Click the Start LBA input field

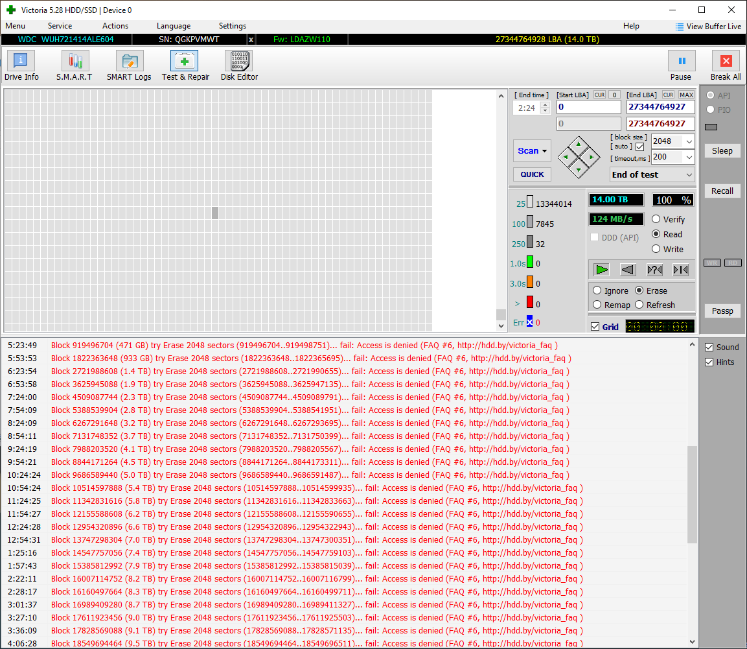coord(589,107)
